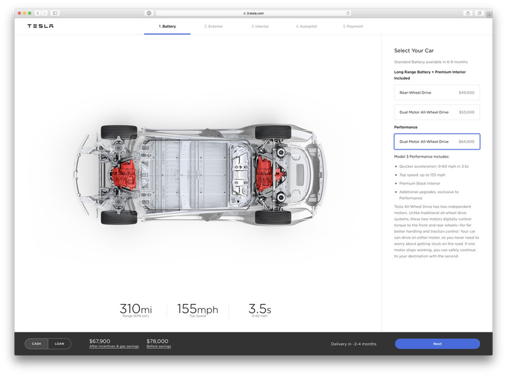Switch pricing to Loan
Viewport: 507px width, 376px height.
[59, 344]
